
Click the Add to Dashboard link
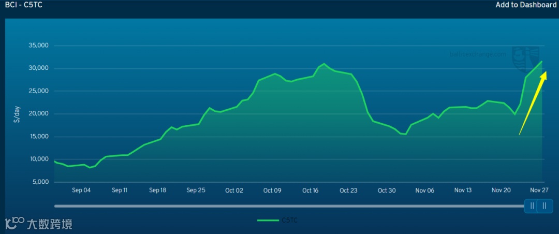(526, 5)
